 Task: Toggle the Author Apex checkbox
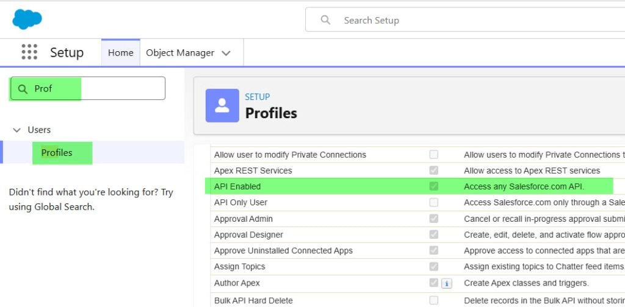434,283
